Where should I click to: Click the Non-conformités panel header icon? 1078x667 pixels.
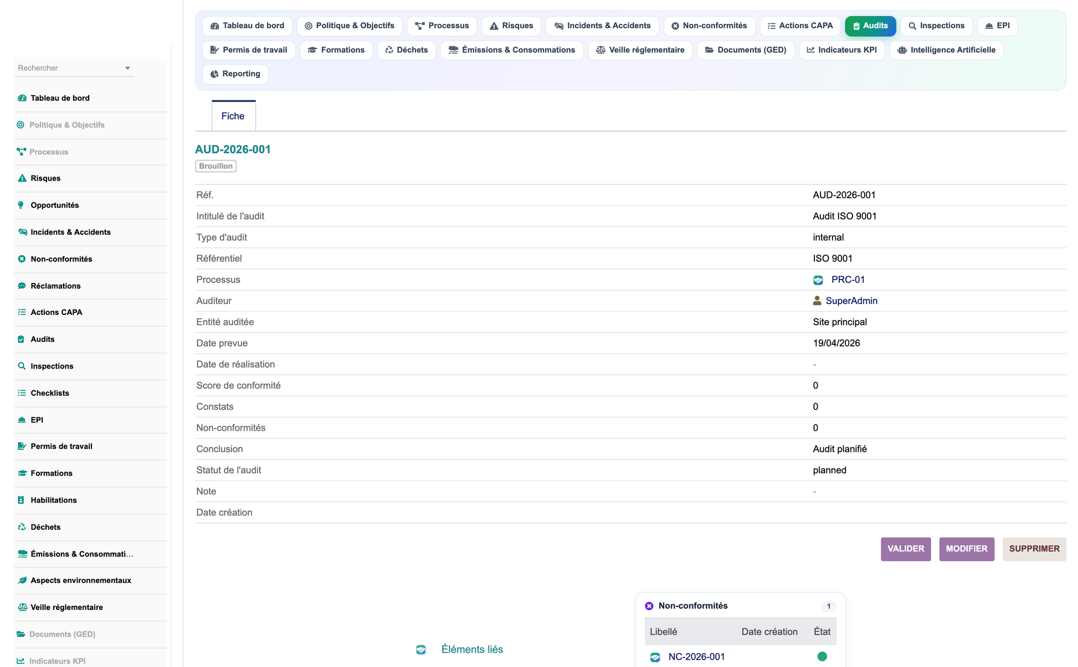[x=649, y=606]
